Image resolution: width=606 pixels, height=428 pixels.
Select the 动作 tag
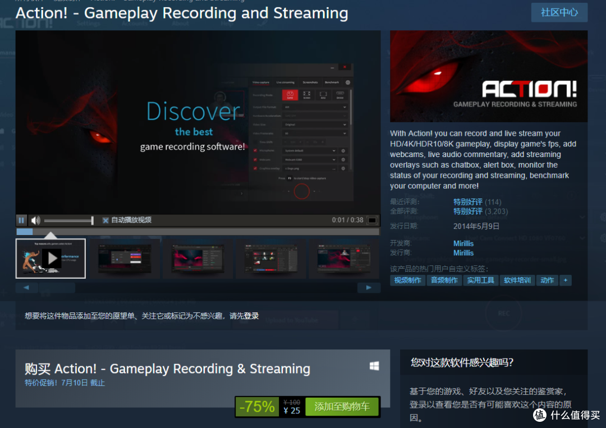[x=547, y=280]
